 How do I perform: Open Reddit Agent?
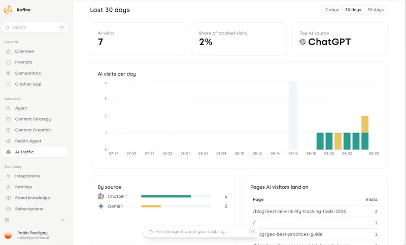[35, 141]
